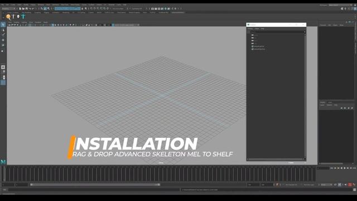This screenshot has height=201, width=357.
Task: Open the Channels menu in Channel Box
Action: (323, 25)
